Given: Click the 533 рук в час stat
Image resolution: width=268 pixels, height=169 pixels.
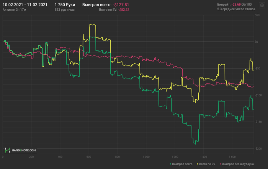Looking at the screenshot, I should pos(65,9).
